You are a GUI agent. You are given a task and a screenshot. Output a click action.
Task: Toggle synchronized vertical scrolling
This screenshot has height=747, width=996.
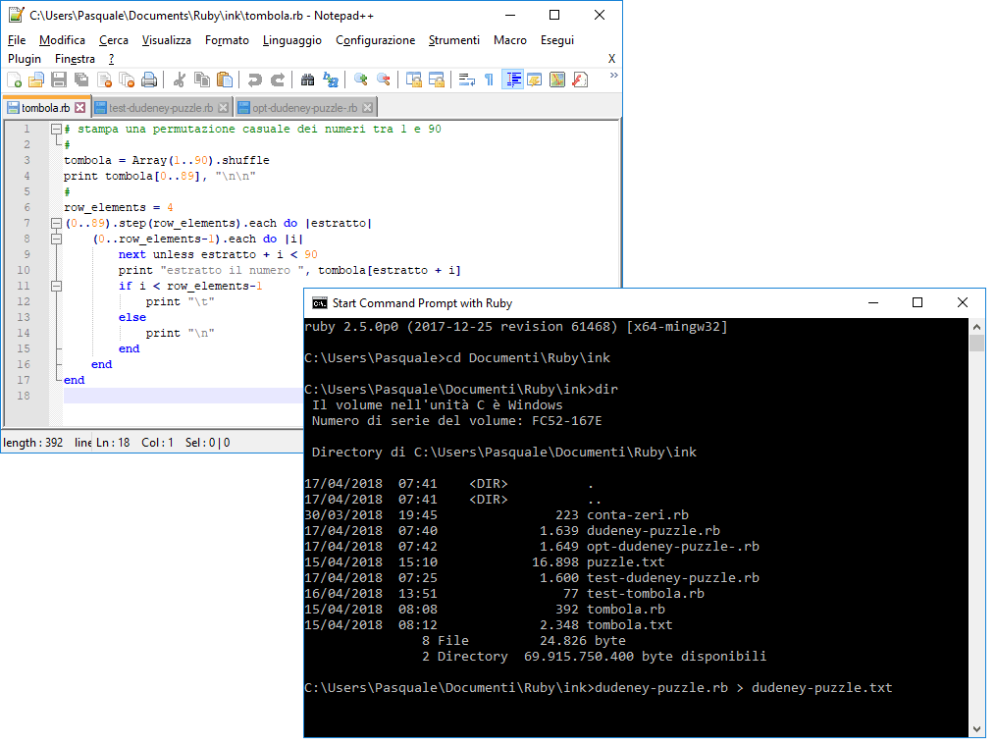point(414,80)
